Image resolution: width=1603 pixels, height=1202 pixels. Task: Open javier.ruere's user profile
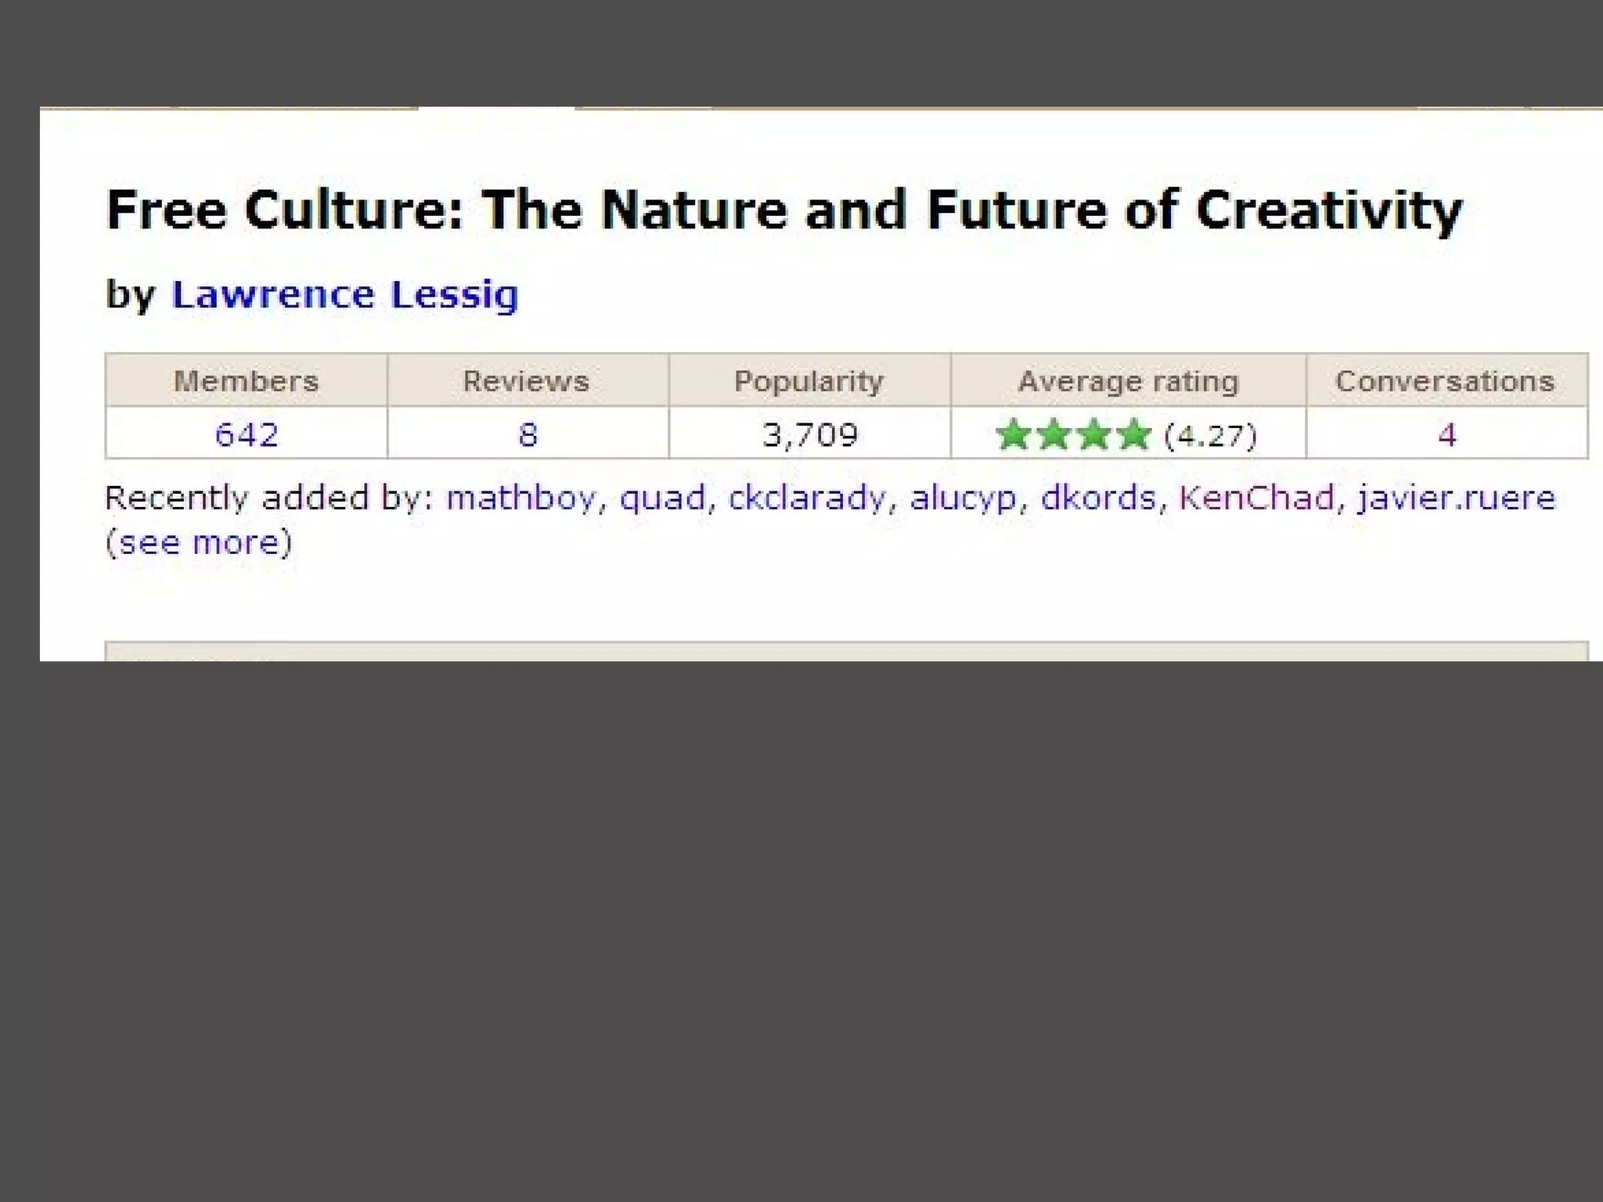pos(1456,498)
